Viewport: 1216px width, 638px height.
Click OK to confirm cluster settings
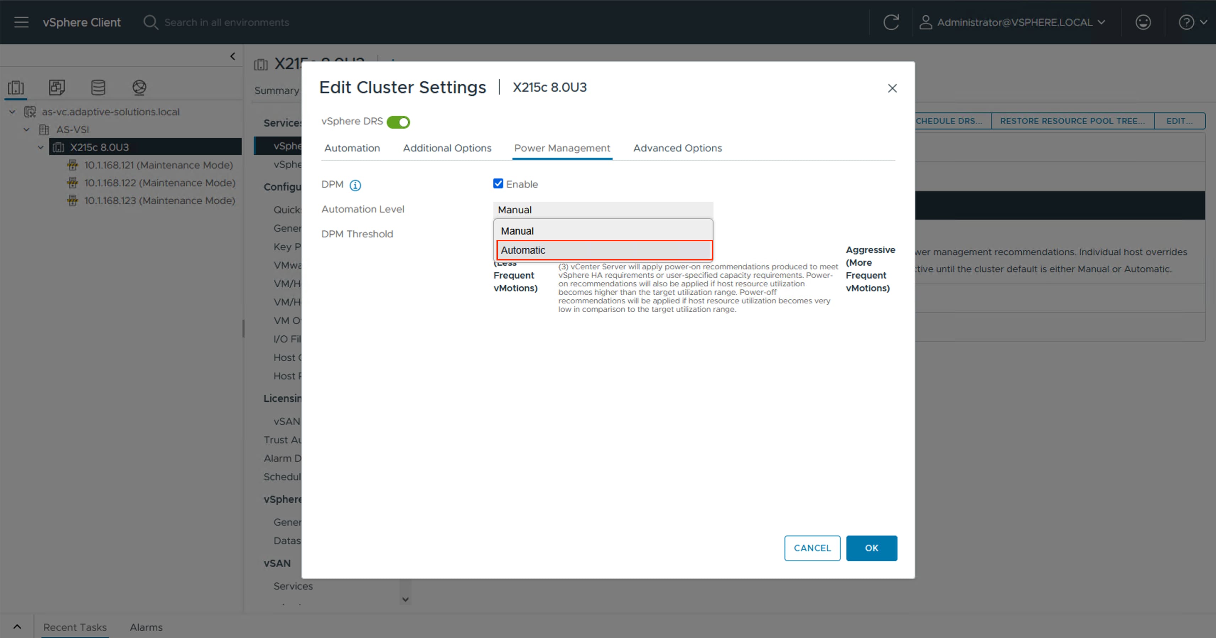pyautogui.click(x=872, y=548)
